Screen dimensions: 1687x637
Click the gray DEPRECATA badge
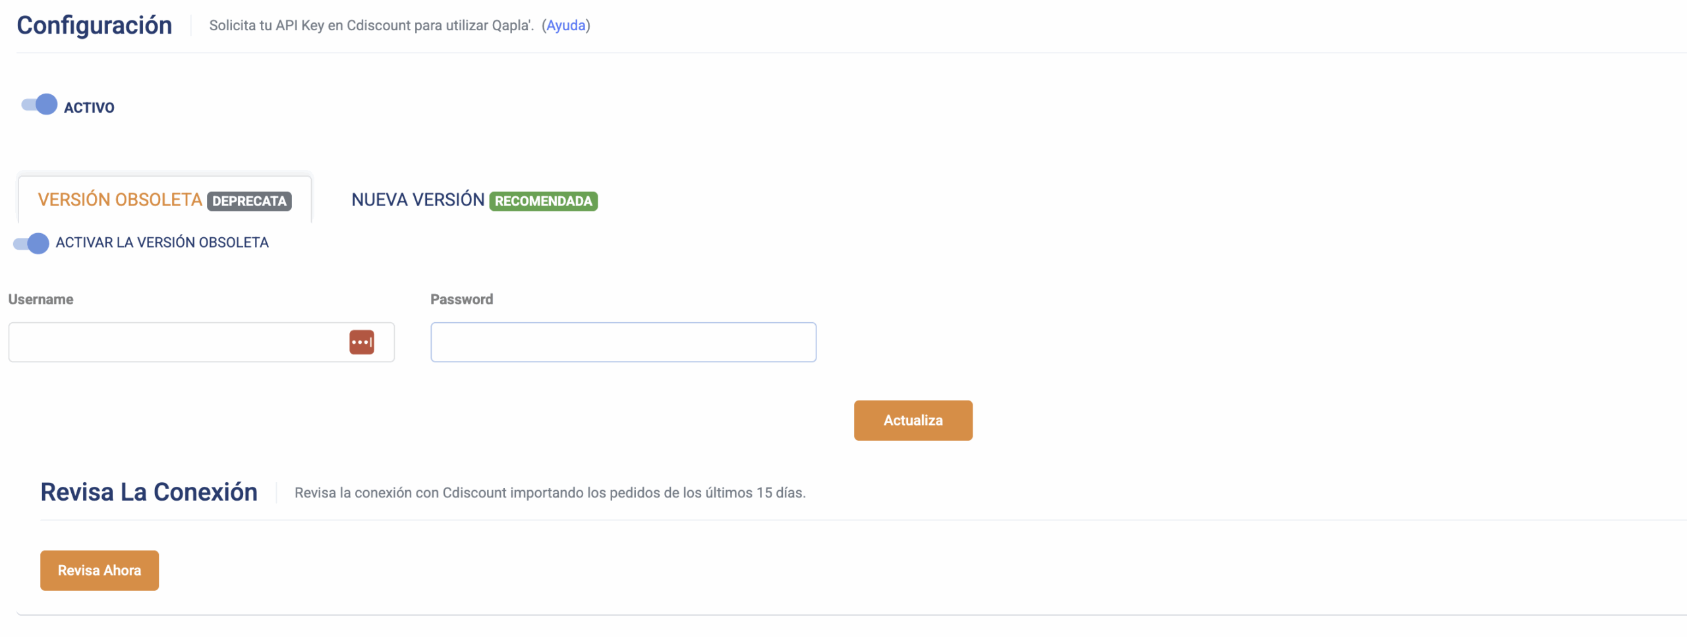pyautogui.click(x=249, y=201)
